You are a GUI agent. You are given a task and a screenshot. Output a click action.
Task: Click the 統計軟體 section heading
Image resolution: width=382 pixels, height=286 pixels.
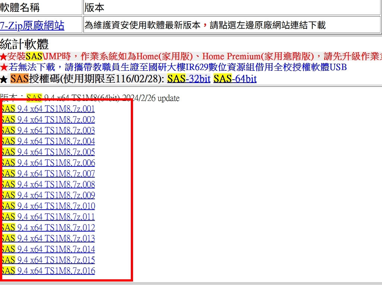pyautogui.click(x=25, y=44)
